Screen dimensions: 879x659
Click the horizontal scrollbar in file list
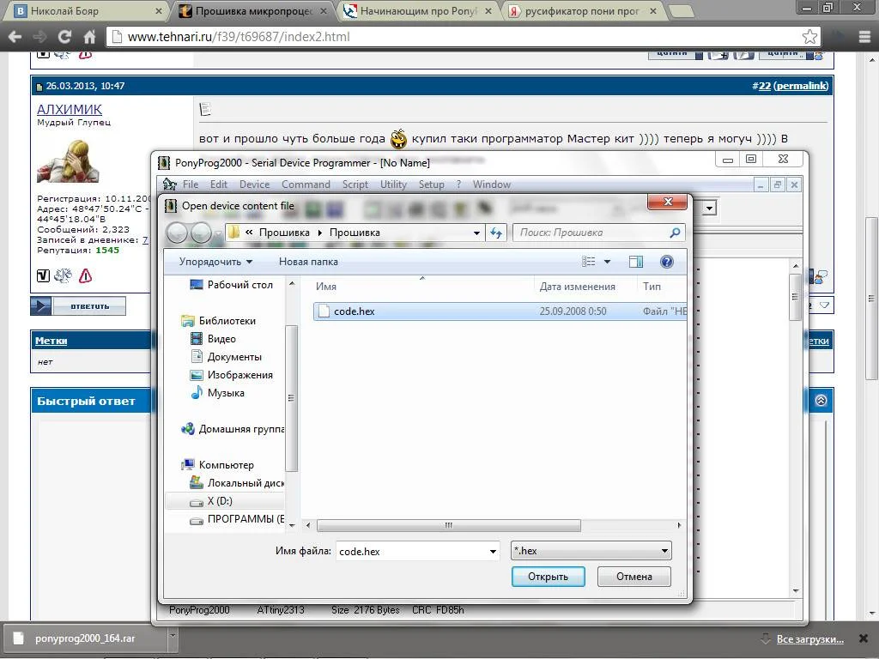(448, 526)
